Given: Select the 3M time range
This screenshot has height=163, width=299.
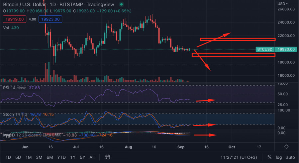Looking at the screenshot, I should 39,157.
